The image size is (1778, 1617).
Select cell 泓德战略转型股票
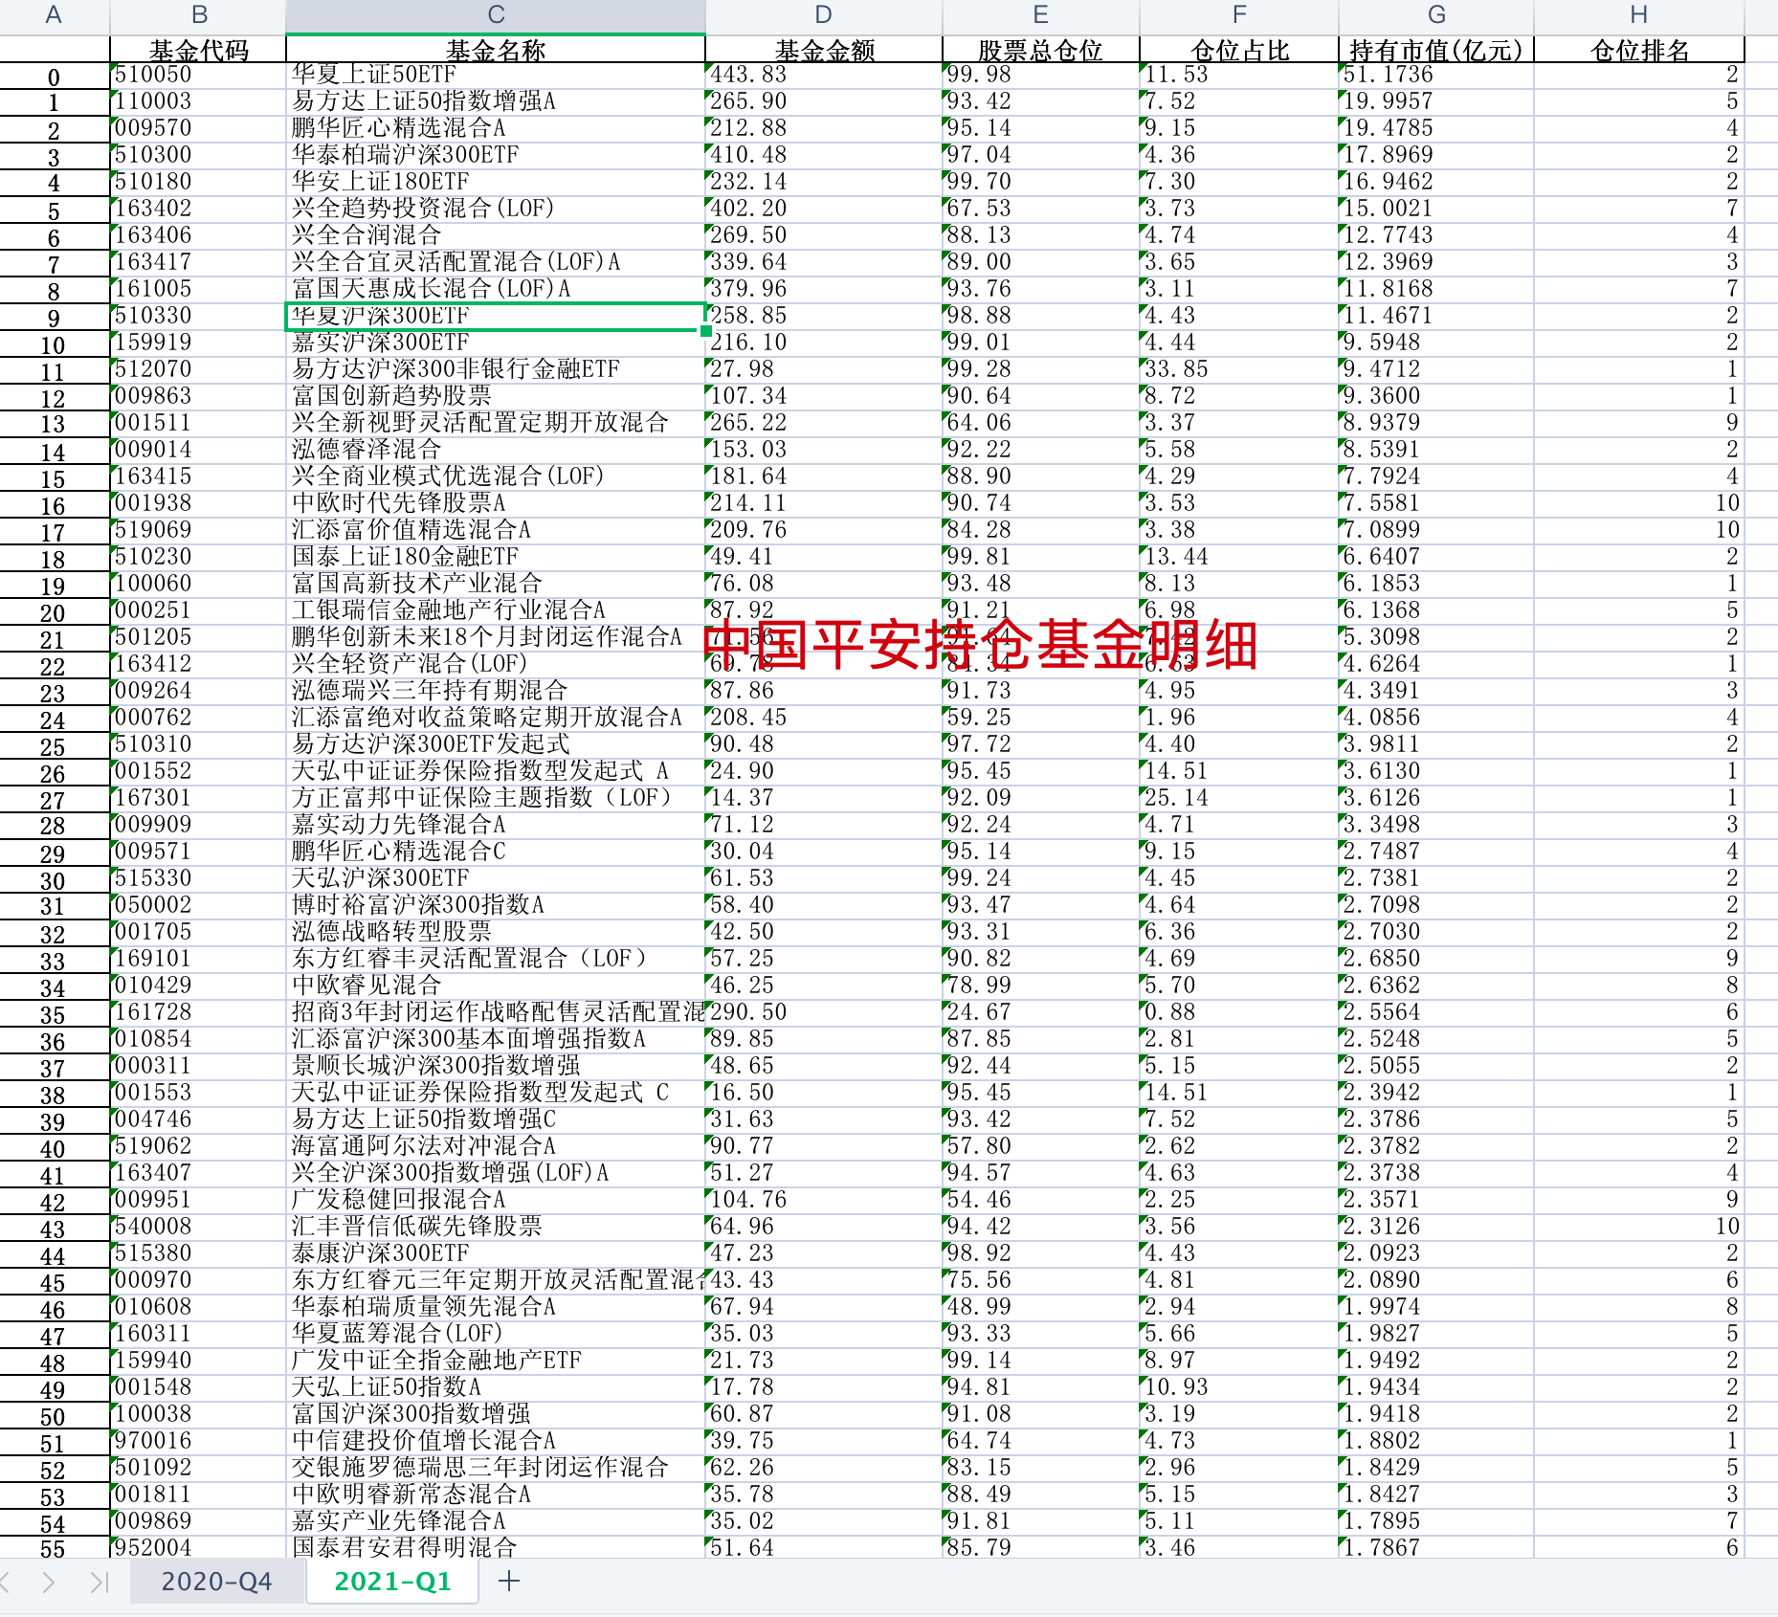click(x=496, y=932)
